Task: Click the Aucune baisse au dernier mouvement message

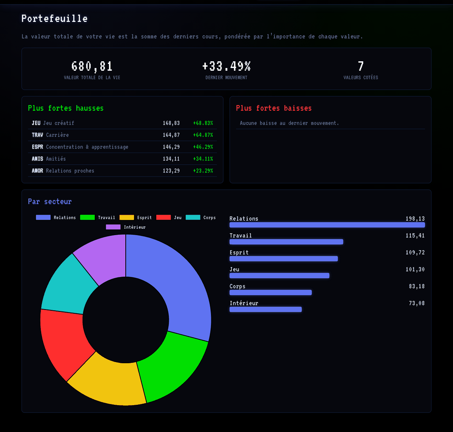Action: 290,123
